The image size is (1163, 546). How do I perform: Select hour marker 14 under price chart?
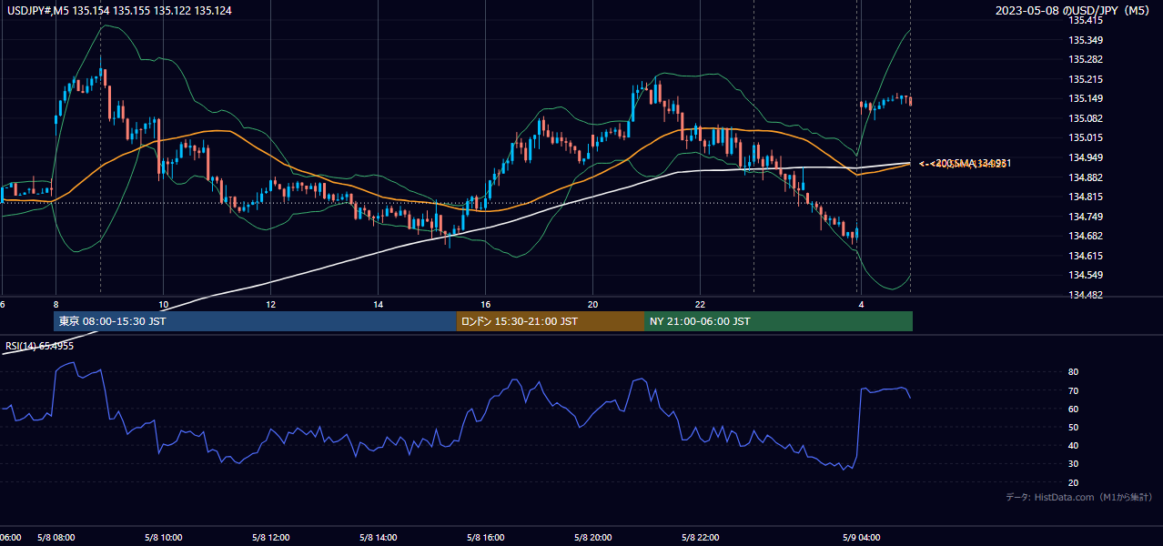378,304
